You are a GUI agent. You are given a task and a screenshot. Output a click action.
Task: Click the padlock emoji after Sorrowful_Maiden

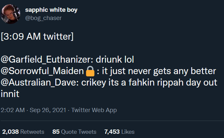point(90,71)
